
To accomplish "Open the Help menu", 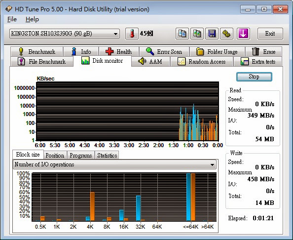I will tap(32, 19).
